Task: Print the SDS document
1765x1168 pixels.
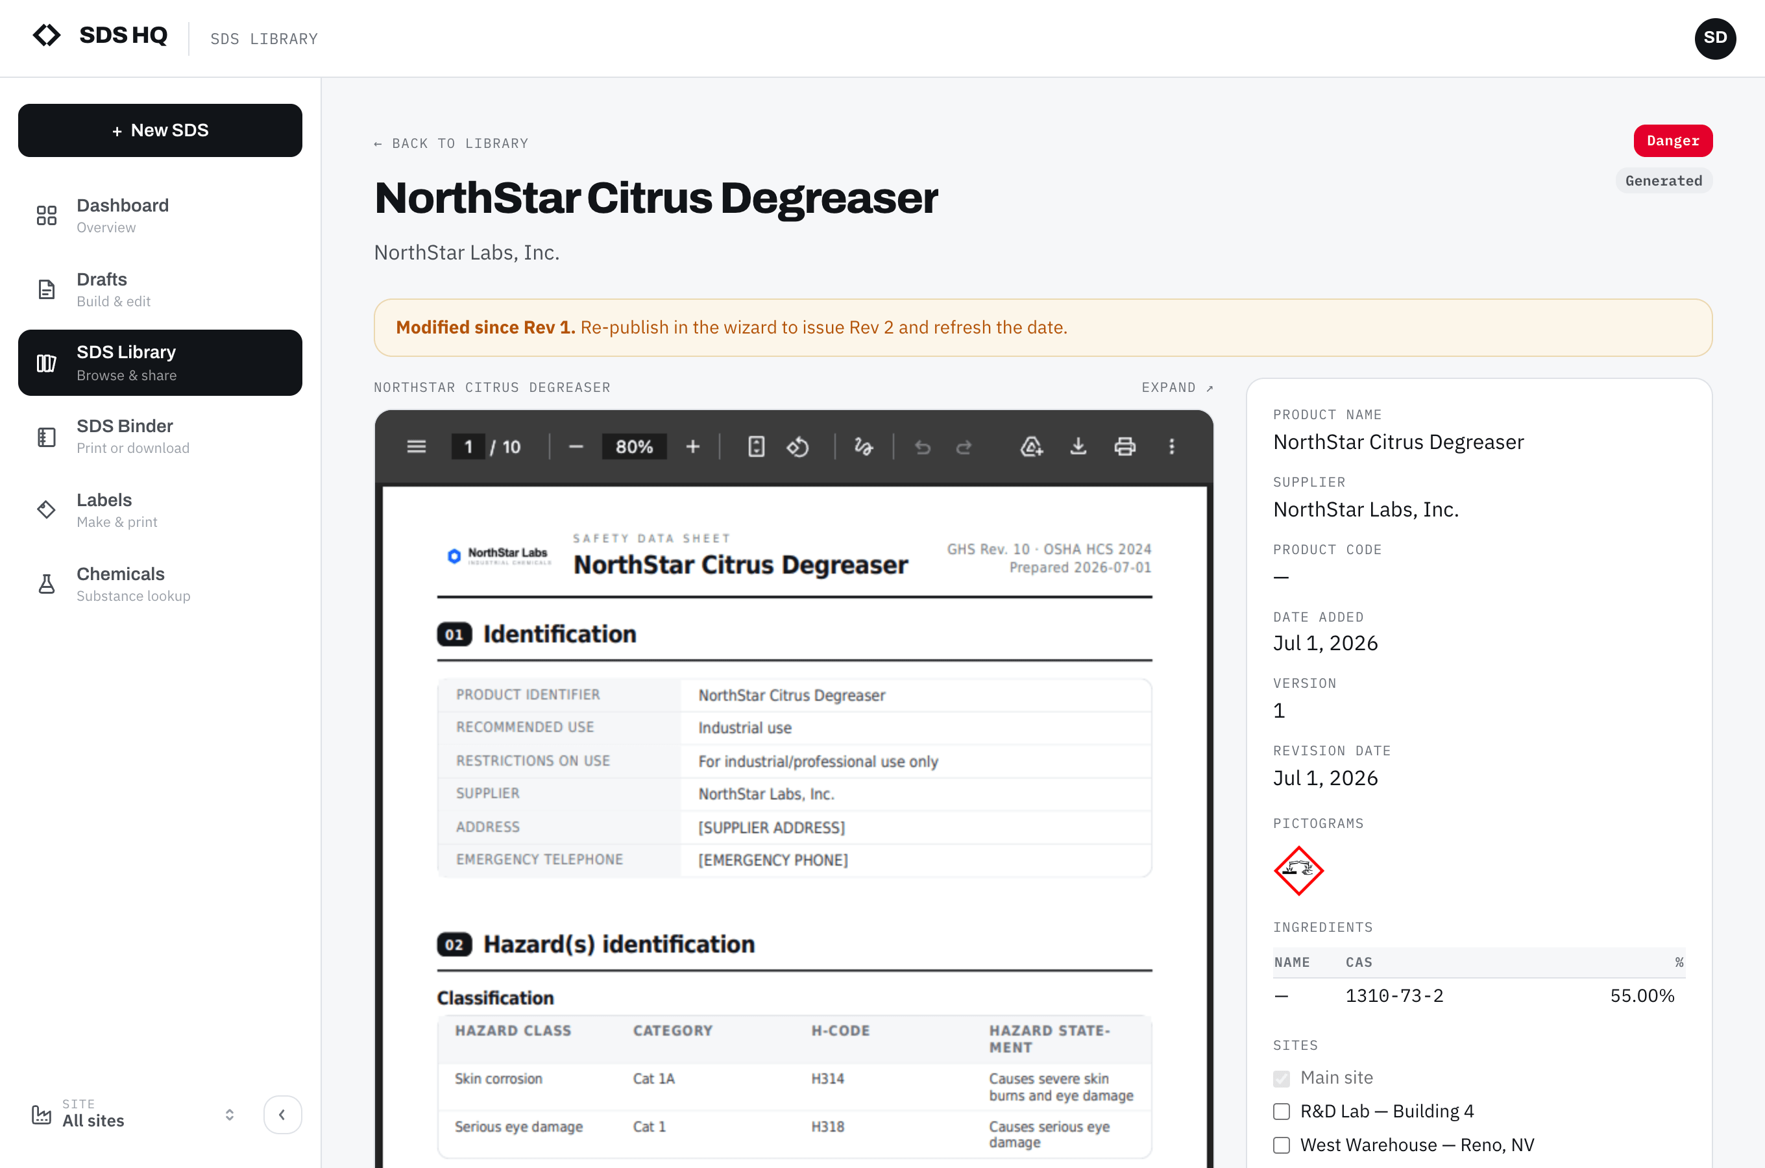Action: click(x=1125, y=446)
